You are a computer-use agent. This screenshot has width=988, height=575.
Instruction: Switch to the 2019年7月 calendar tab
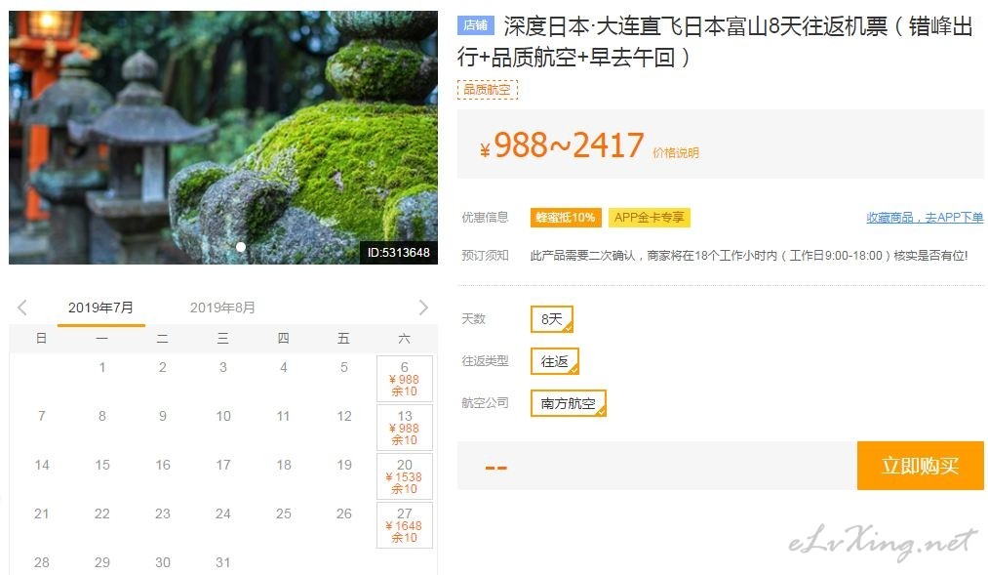tap(100, 308)
